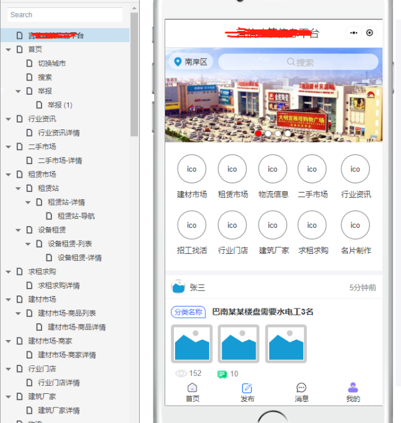Switch to the 发布 bottom tab

[247, 393]
